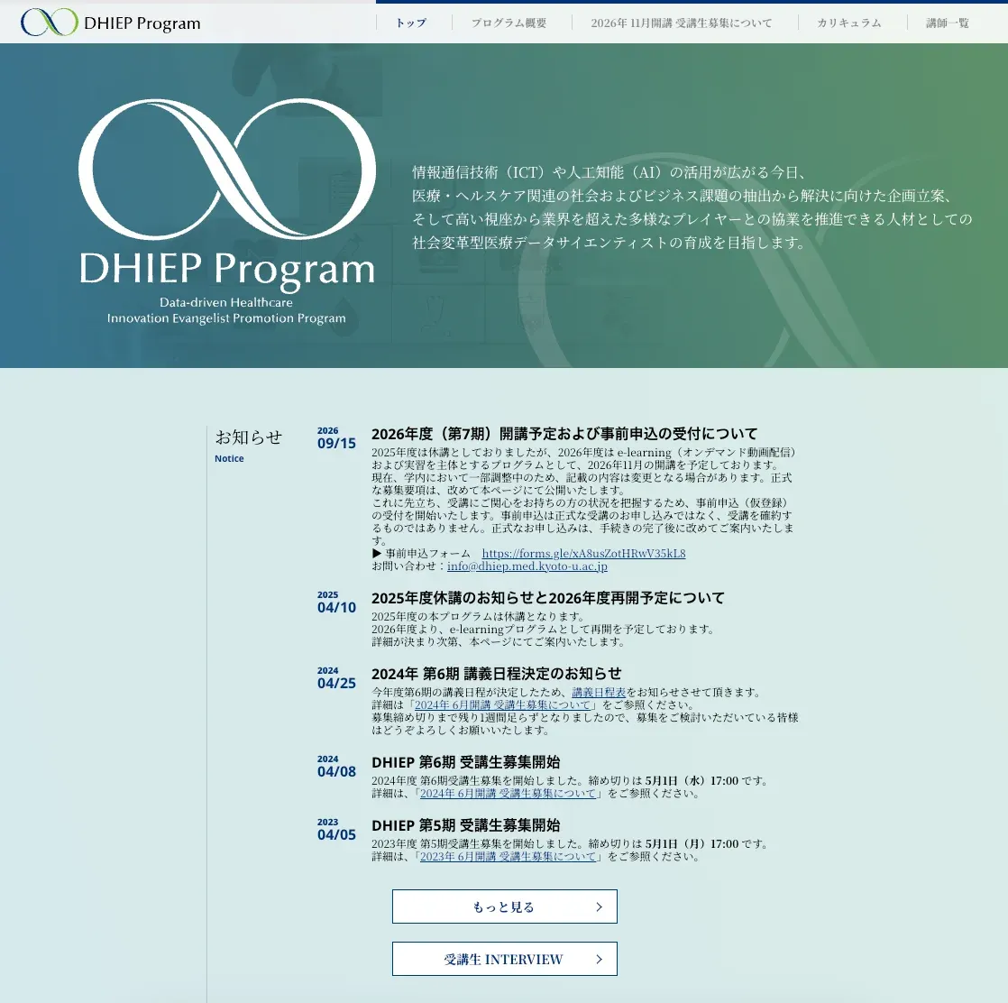Click the Notice subtitle text
Viewport: 1008px width, 1003px height.
pos(229,458)
